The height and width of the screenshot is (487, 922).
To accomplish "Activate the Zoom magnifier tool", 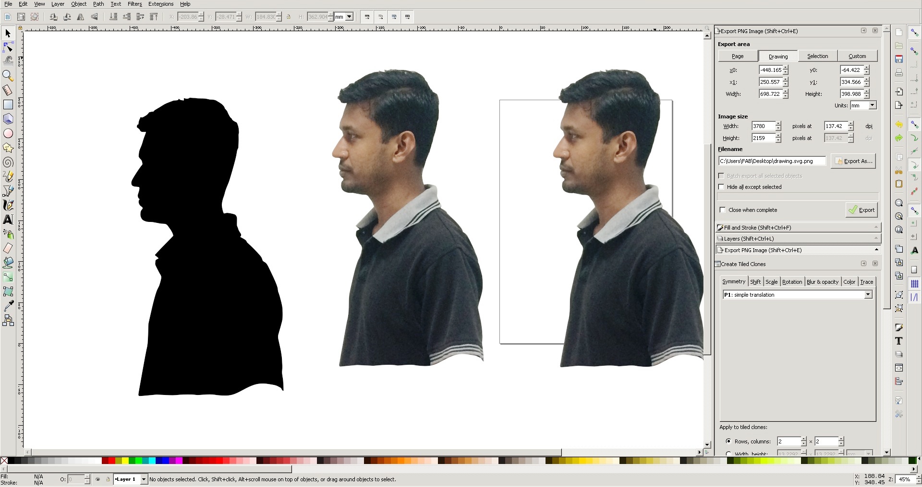I will 8,75.
